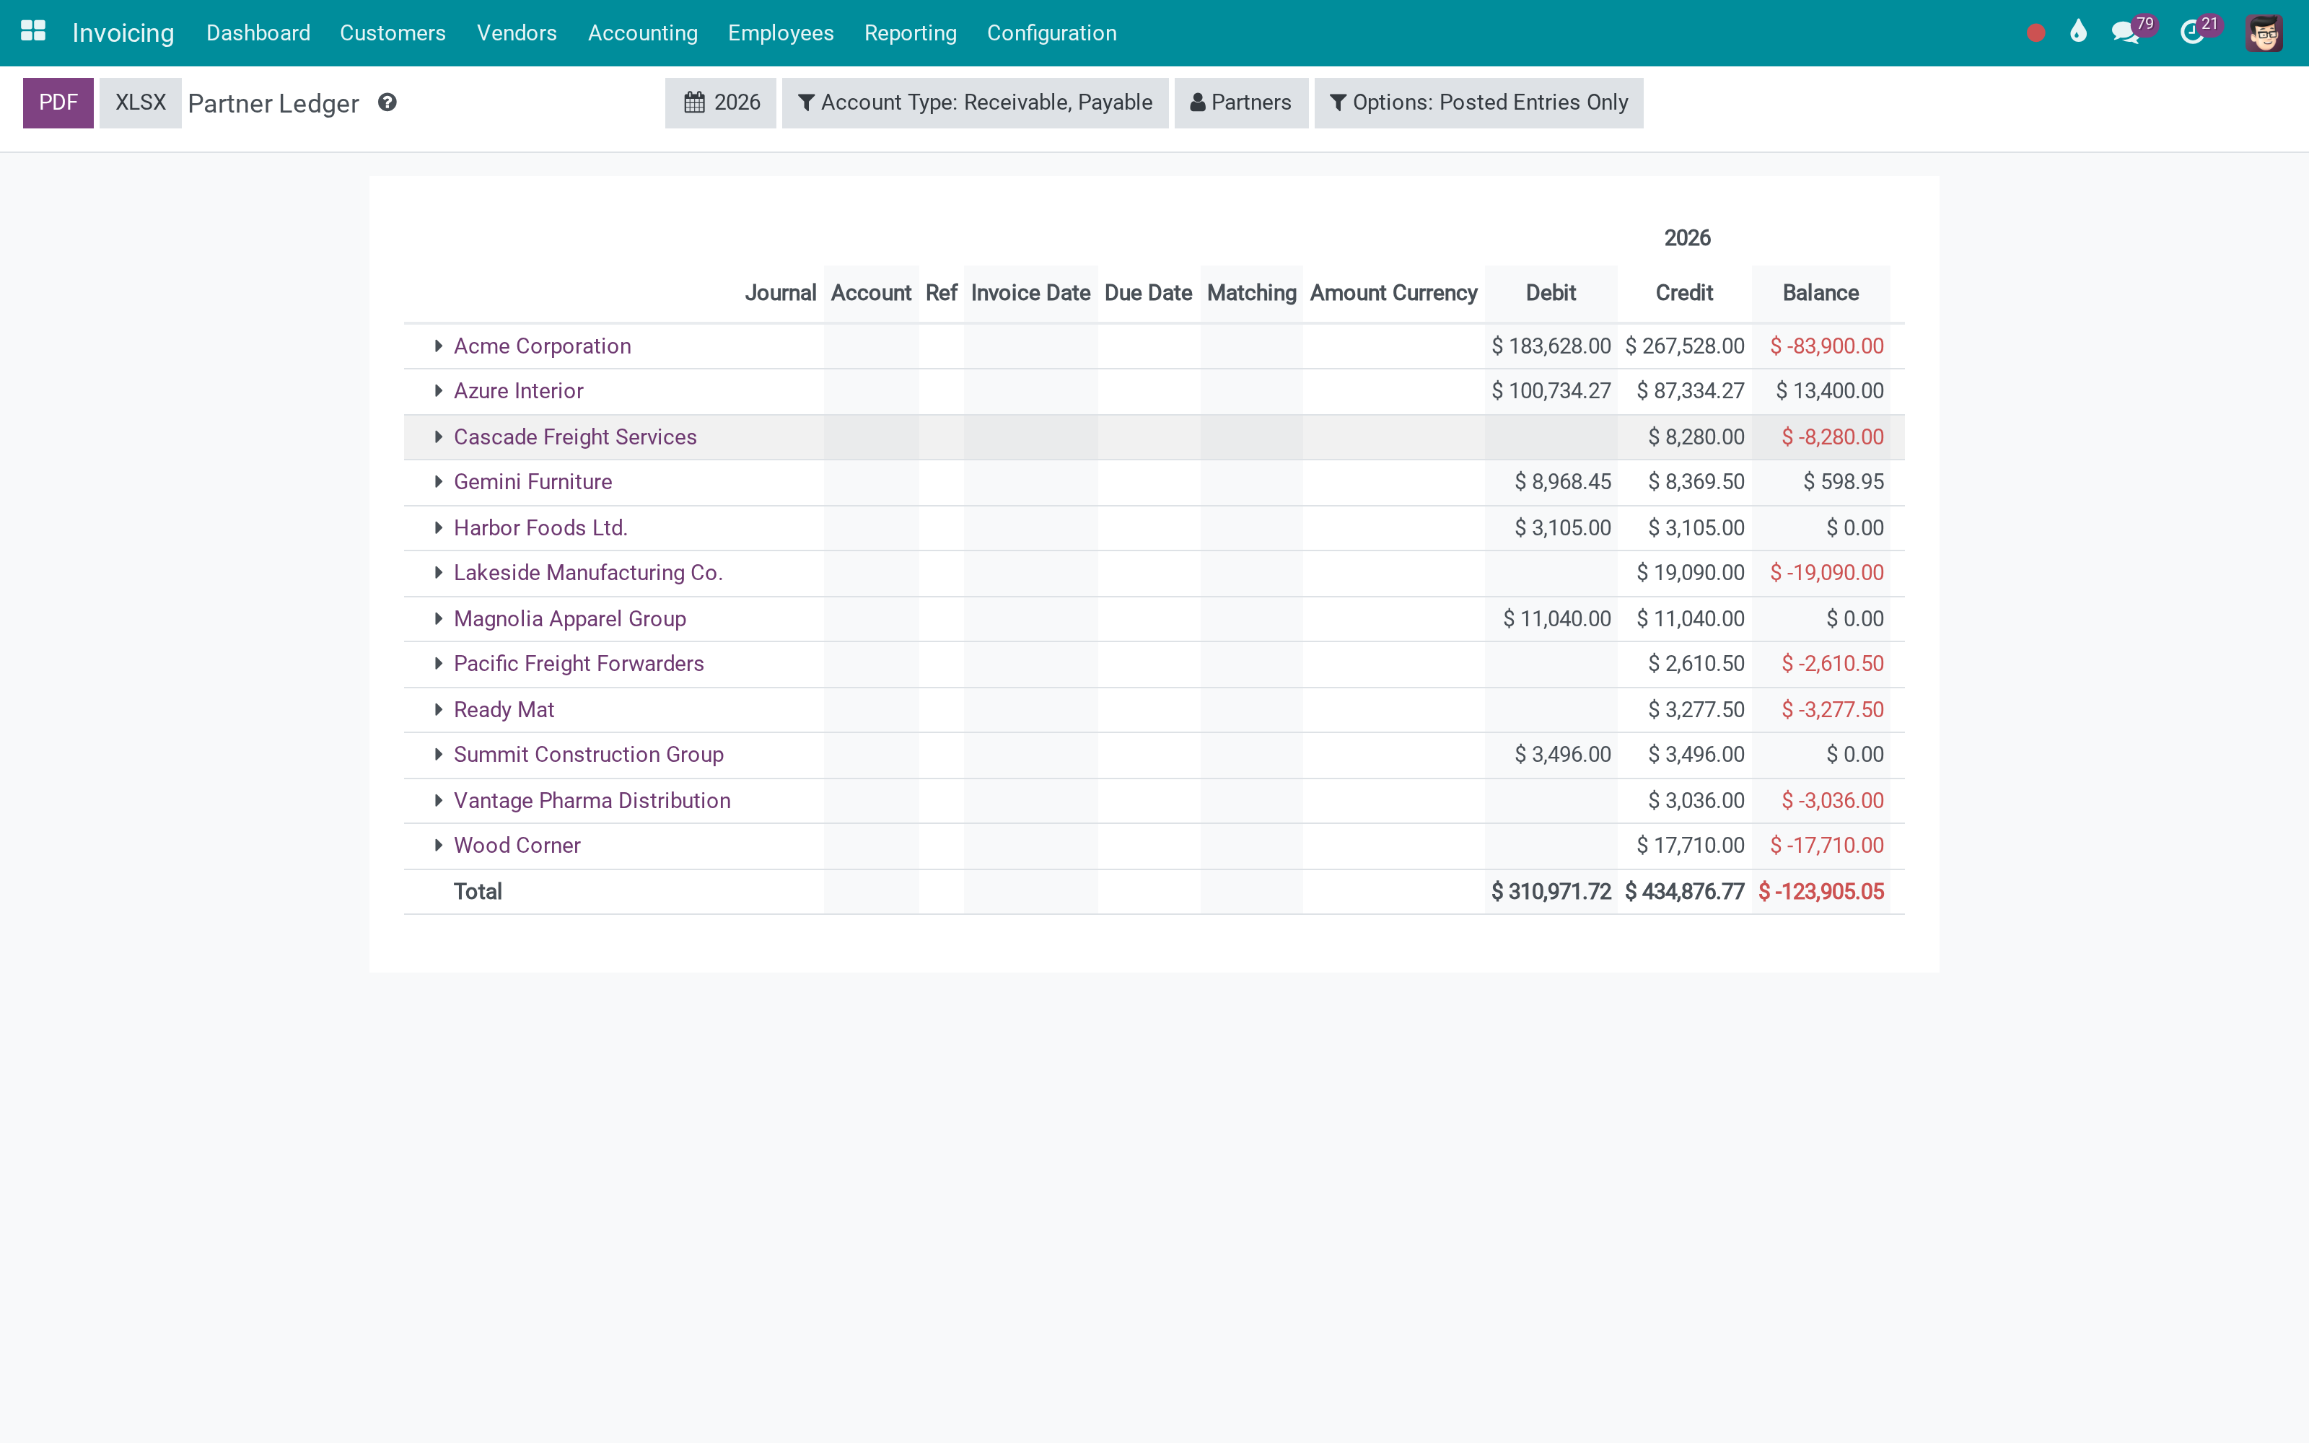Open Summit Construction Group partner link
Screen dimensions: 2309x1443
pyautogui.click(x=588, y=754)
